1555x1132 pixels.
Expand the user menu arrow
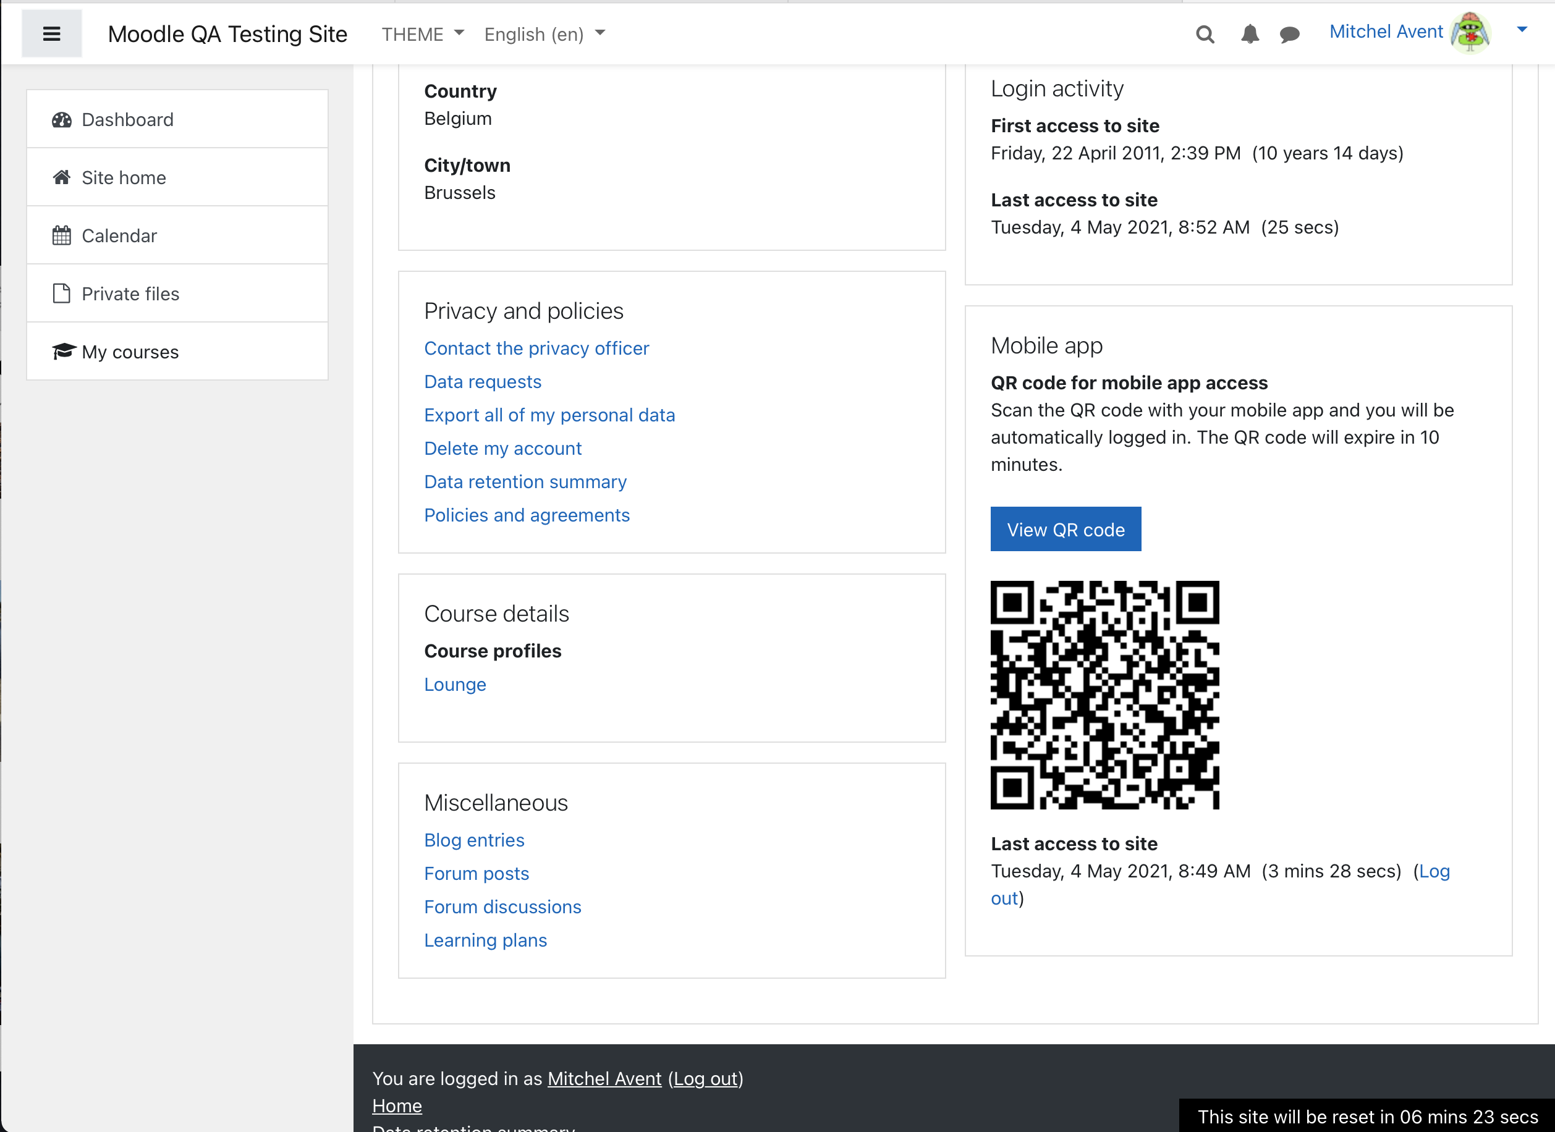coord(1522,30)
